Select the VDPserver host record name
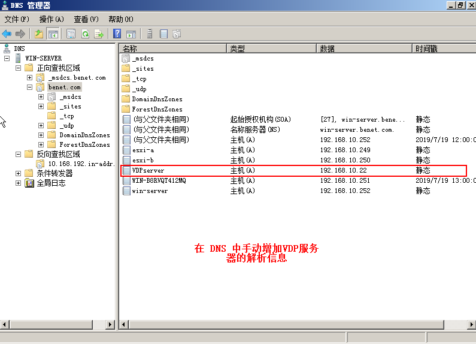This screenshot has height=344, width=476. coord(148,170)
